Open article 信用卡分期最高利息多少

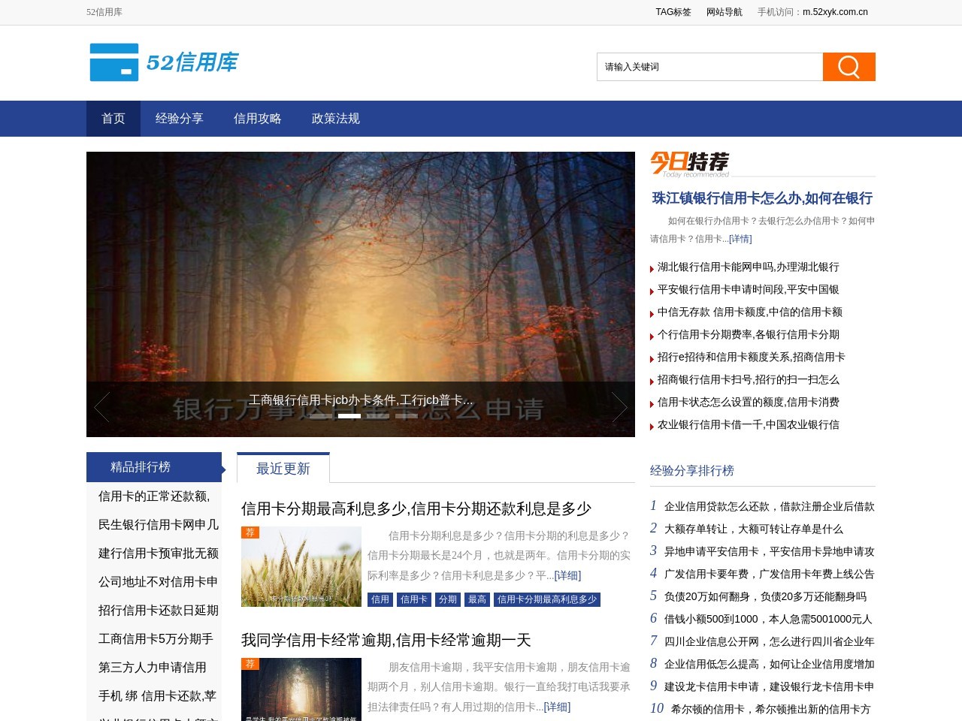tap(416, 508)
